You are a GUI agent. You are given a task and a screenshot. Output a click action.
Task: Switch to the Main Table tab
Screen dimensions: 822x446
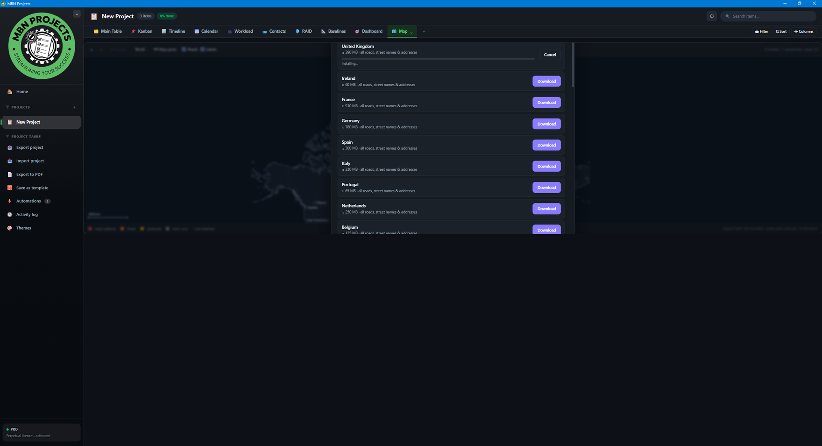click(x=108, y=31)
